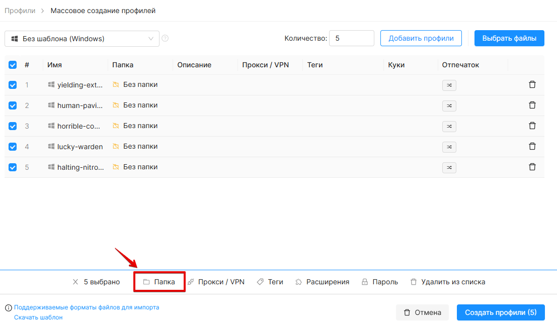Viewport: 557px width, 329px height.
Task: Click the Имя column header
Action: (x=54, y=65)
